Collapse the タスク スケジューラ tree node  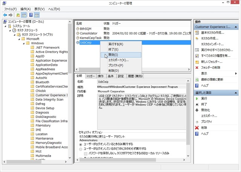pos(10,30)
